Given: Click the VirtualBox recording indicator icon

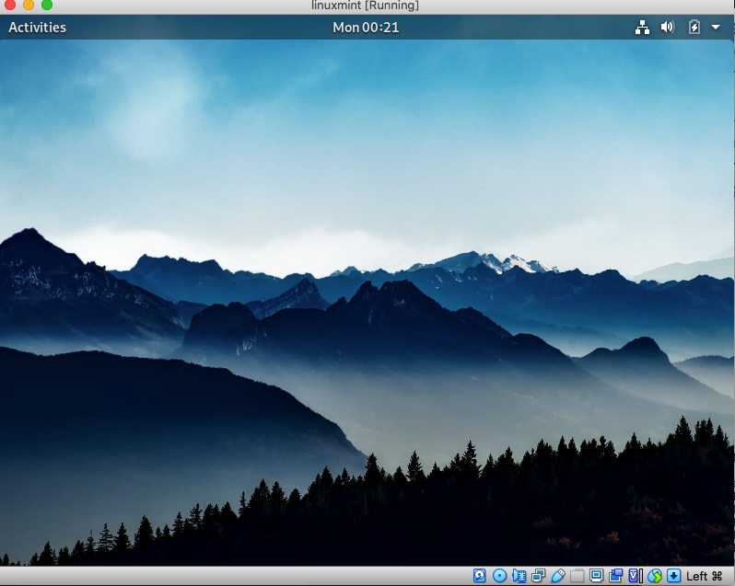Looking at the screenshot, I should click(616, 575).
